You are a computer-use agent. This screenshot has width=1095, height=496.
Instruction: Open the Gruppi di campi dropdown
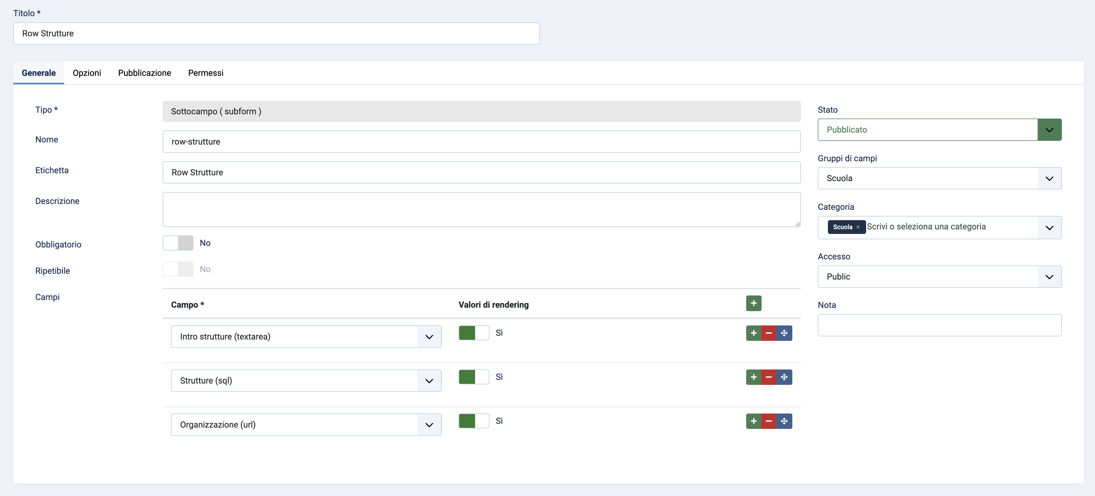click(x=939, y=178)
